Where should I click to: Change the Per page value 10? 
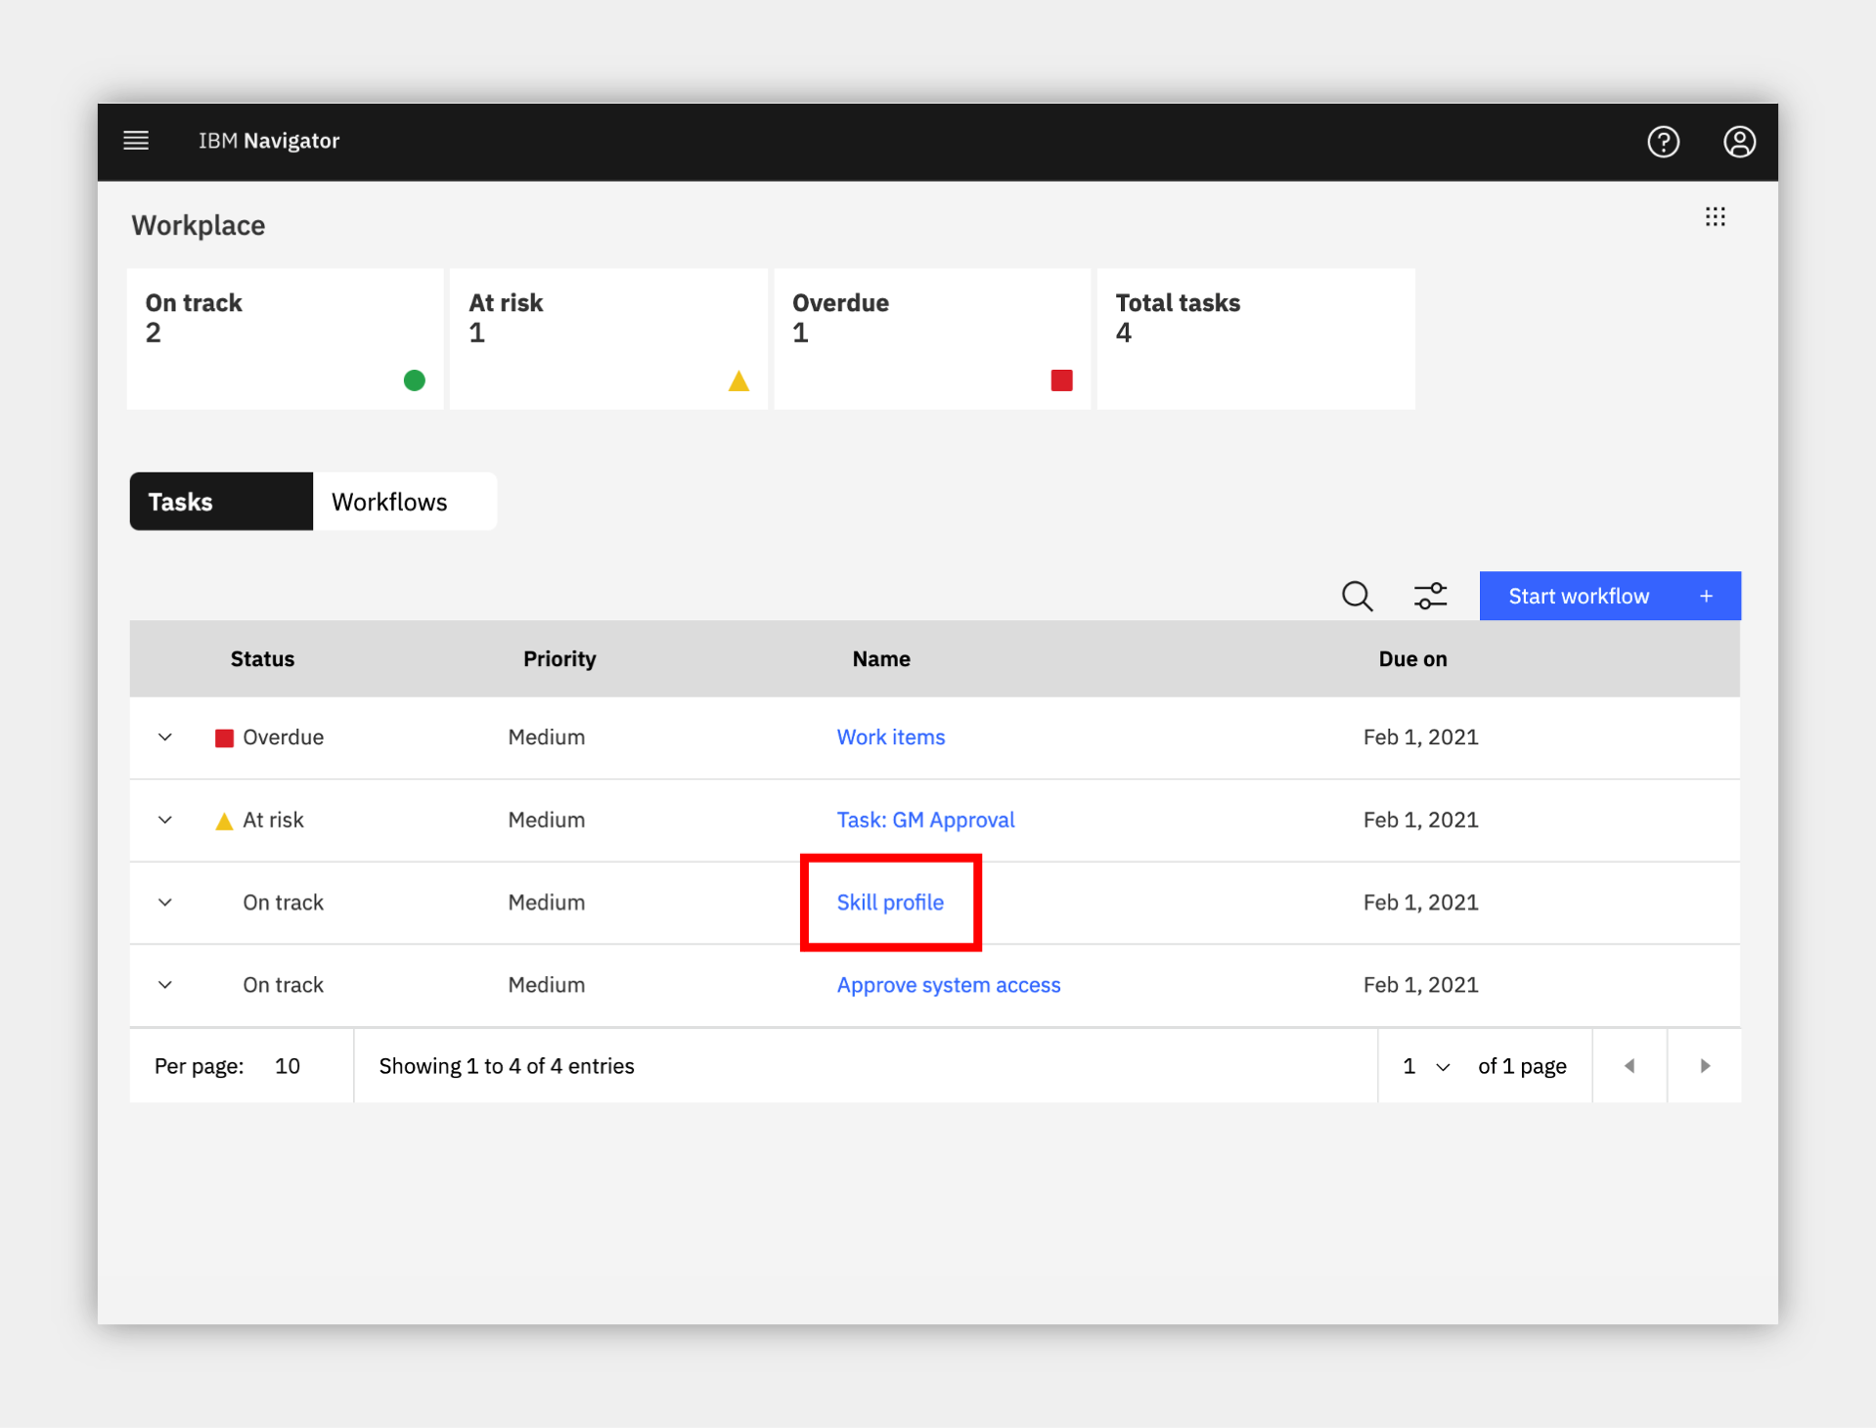(288, 1066)
